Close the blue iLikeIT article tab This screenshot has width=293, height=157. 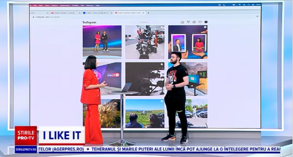tap(112, 13)
